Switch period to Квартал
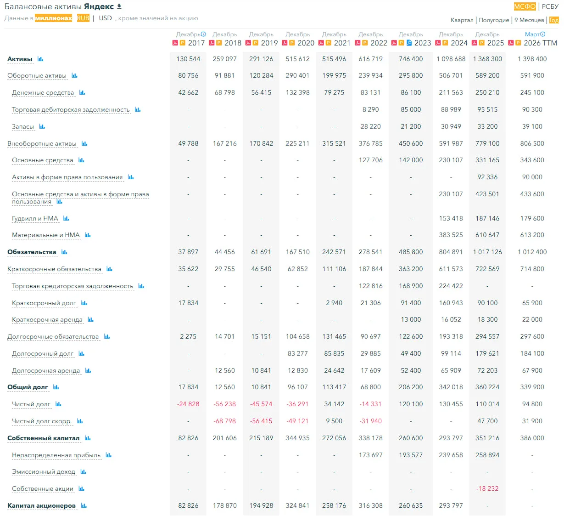 pyautogui.click(x=462, y=20)
